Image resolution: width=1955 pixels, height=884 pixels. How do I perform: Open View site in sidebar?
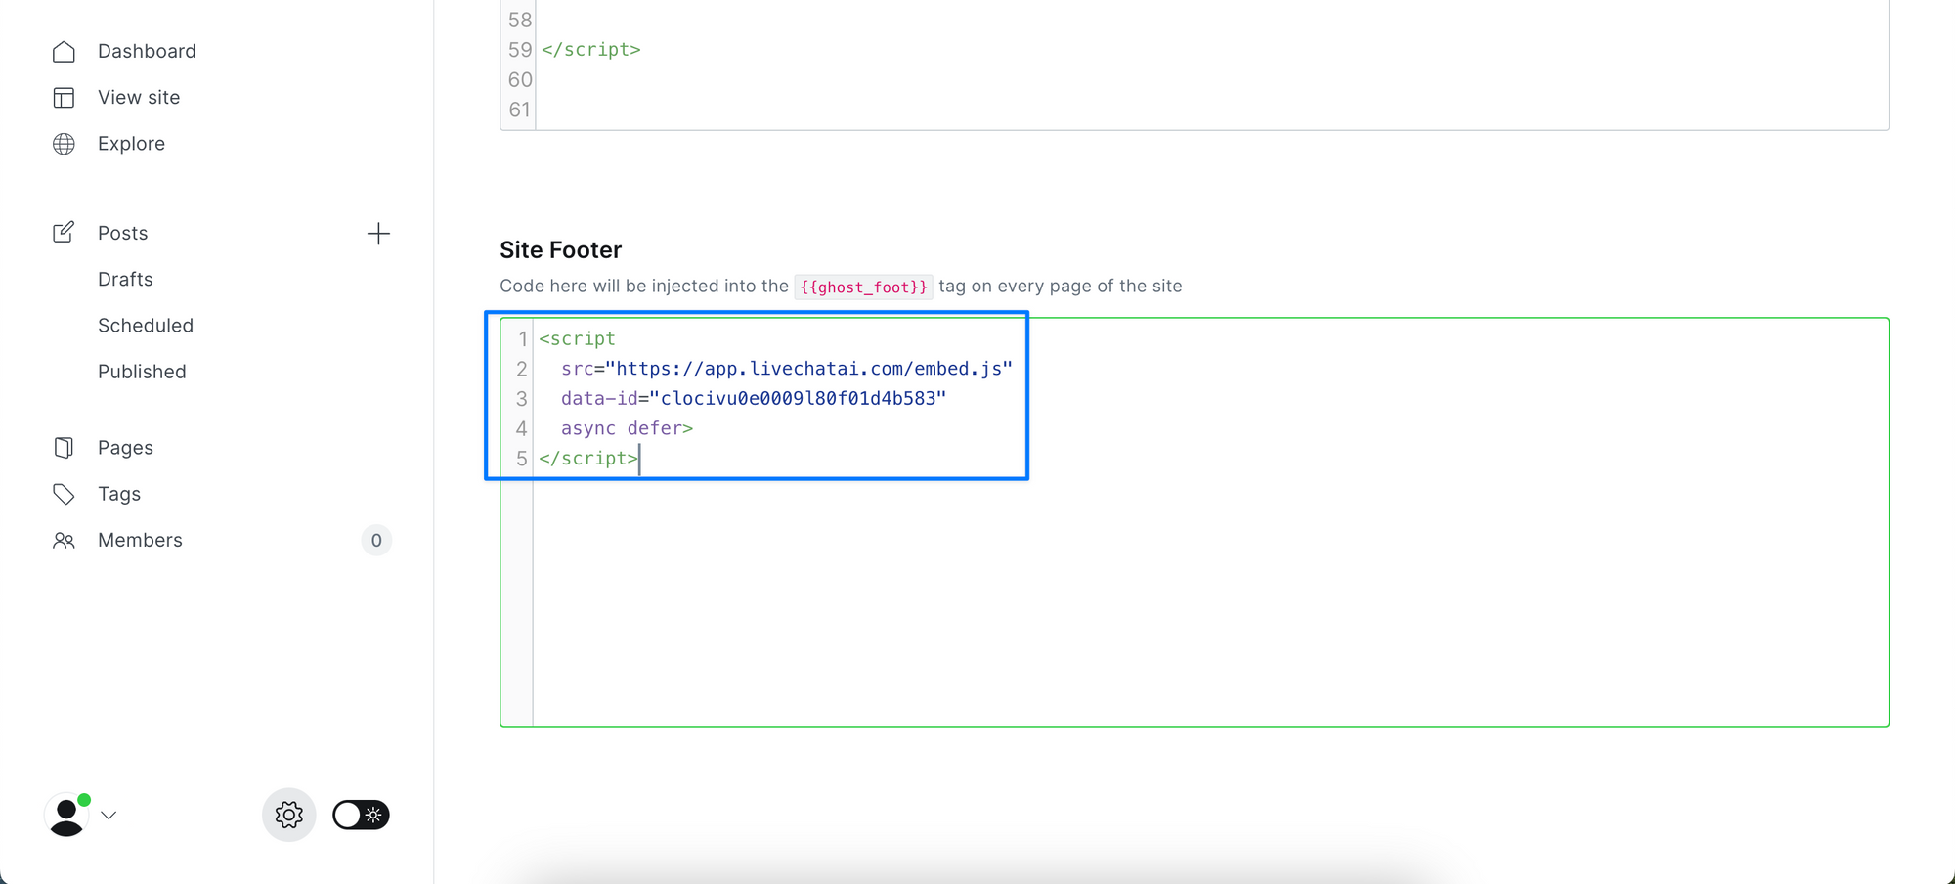pyautogui.click(x=139, y=97)
